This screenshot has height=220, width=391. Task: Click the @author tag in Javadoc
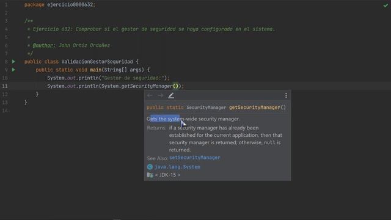click(x=44, y=45)
